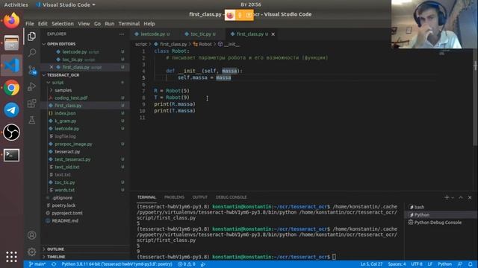The image size is (478, 268).
Task: Open the Terminal app from the dock
Action: click(x=12, y=155)
